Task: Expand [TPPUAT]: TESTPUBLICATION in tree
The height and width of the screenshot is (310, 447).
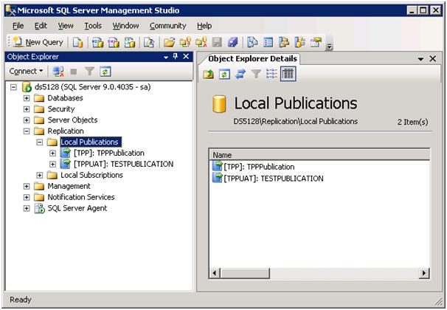Action: pyautogui.click(x=52, y=165)
